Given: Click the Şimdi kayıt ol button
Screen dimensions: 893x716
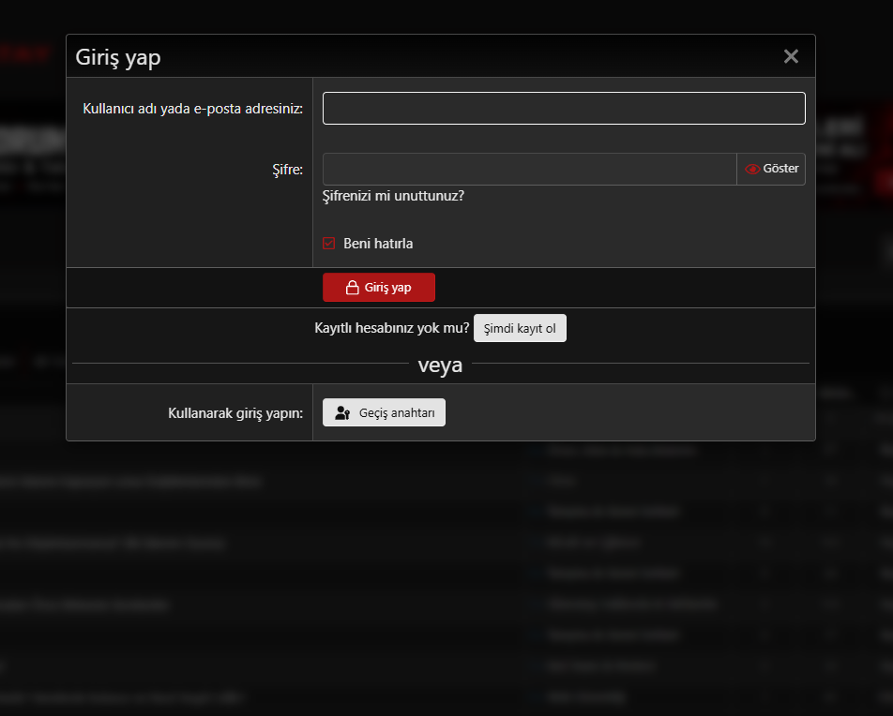Looking at the screenshot, I should pos(520,328).
